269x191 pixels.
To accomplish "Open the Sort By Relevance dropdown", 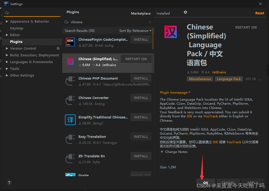I will pos(135,31).
